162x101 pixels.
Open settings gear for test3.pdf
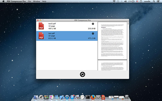pos(93,24)
